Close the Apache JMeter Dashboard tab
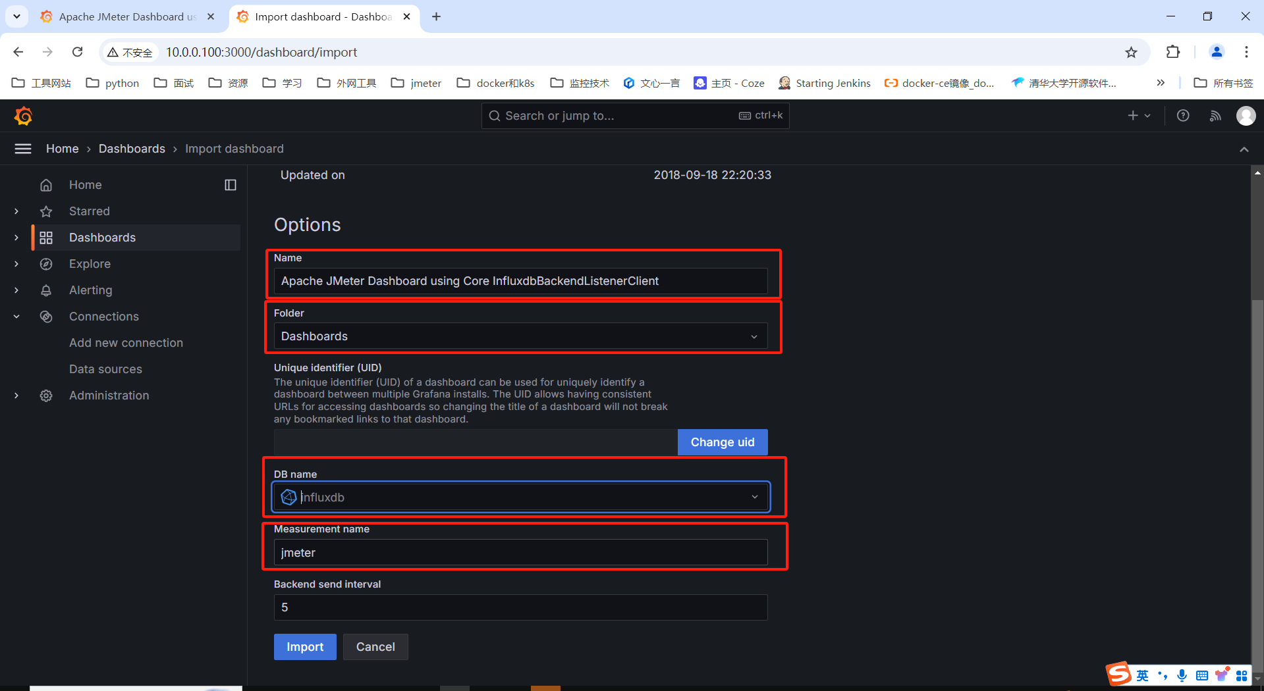This screenshot has width=1264, height=691. click(x=211, y=16)
